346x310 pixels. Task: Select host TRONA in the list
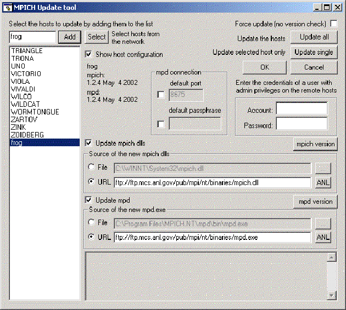click(45, 59)
